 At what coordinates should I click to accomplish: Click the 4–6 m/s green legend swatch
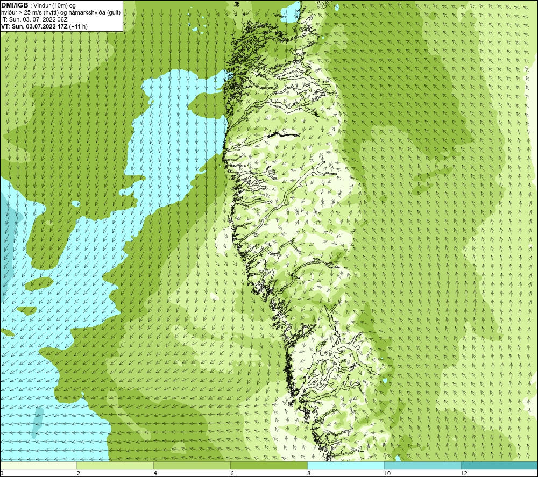[192, 465]
